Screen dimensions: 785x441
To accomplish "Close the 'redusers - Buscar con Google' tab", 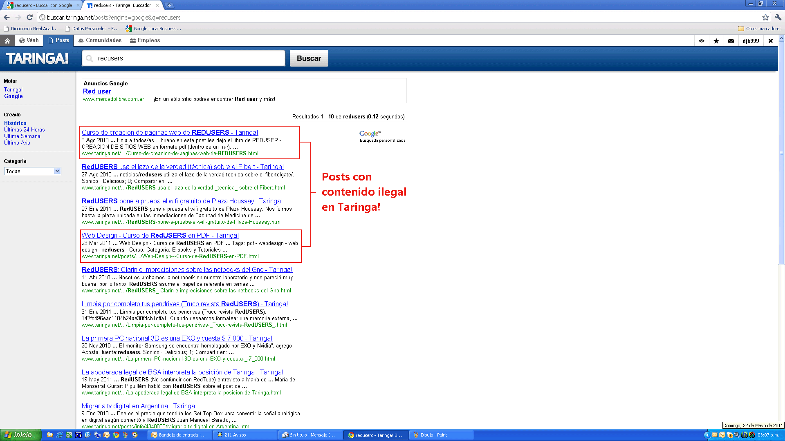I will coord(78,5).
